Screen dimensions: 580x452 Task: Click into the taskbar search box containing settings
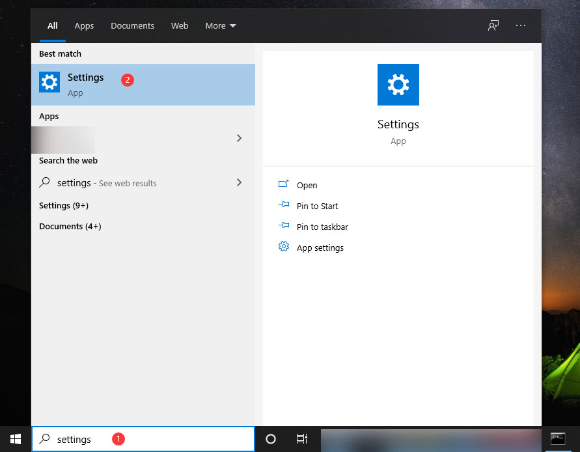[x=143, y=439]
